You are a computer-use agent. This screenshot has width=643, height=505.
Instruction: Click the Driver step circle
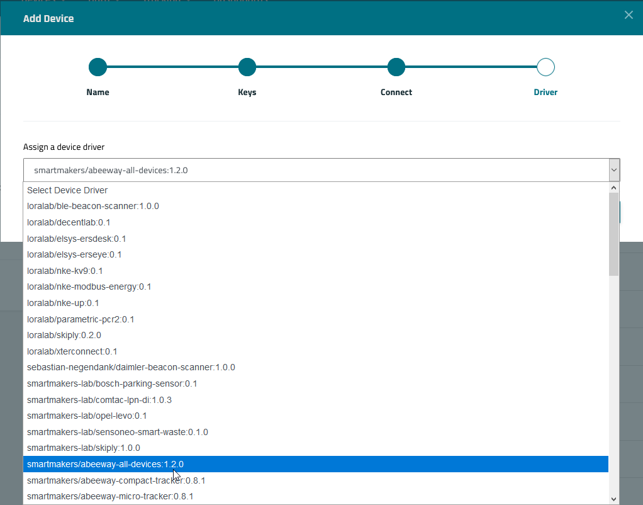[x=545, y=67]
